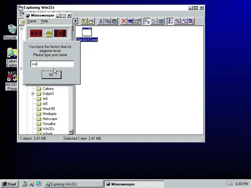Select the Ie4 folder
The width and height of the screenshot is (251, 188).
tap(45, 99)
